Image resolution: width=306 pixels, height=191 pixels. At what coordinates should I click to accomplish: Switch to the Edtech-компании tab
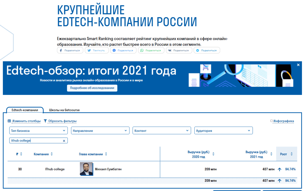[x=25, y=110]
